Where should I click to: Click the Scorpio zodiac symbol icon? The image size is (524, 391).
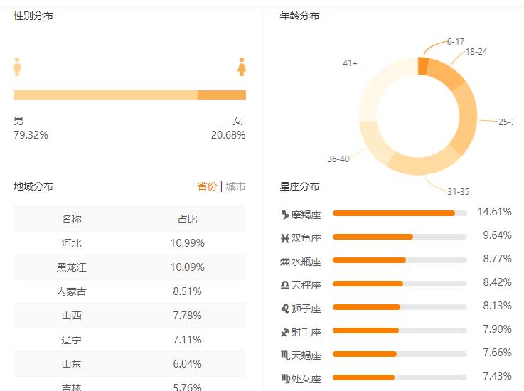click(x=285, y=355)
